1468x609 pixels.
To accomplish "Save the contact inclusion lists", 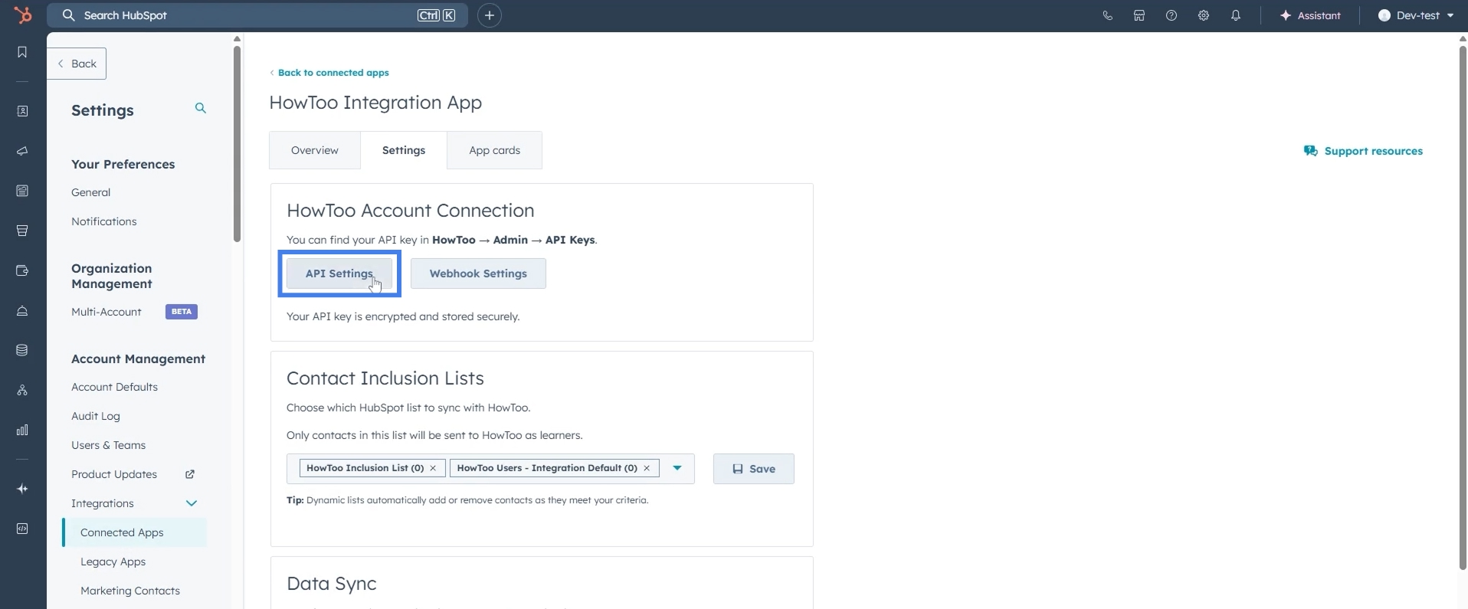I will (754, 469).
